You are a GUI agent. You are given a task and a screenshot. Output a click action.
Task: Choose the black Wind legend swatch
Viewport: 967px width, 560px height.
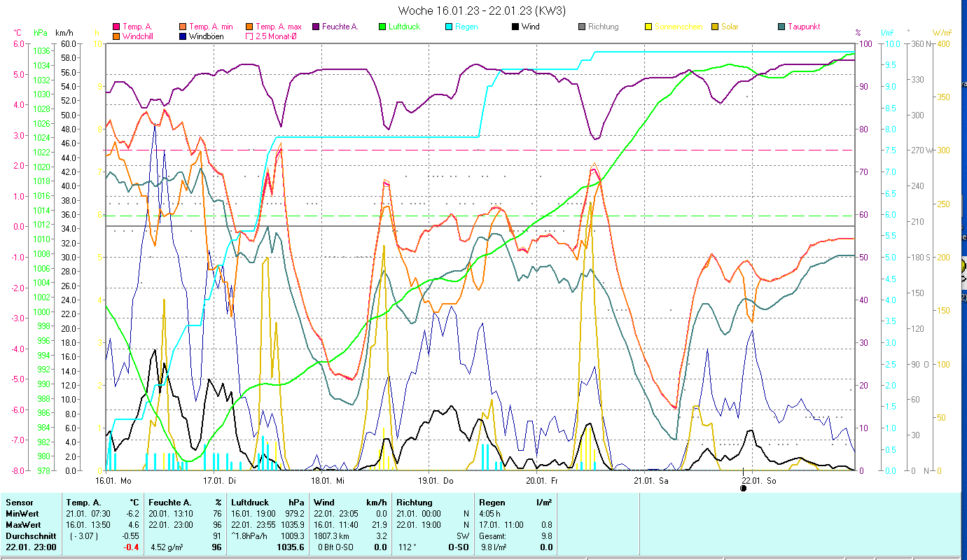pyautogui.click(x=515, y=27)
